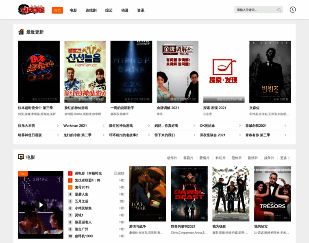Open rank 9 逃走广州
Screen dimensions: 309x243
[x=81, y=229]
